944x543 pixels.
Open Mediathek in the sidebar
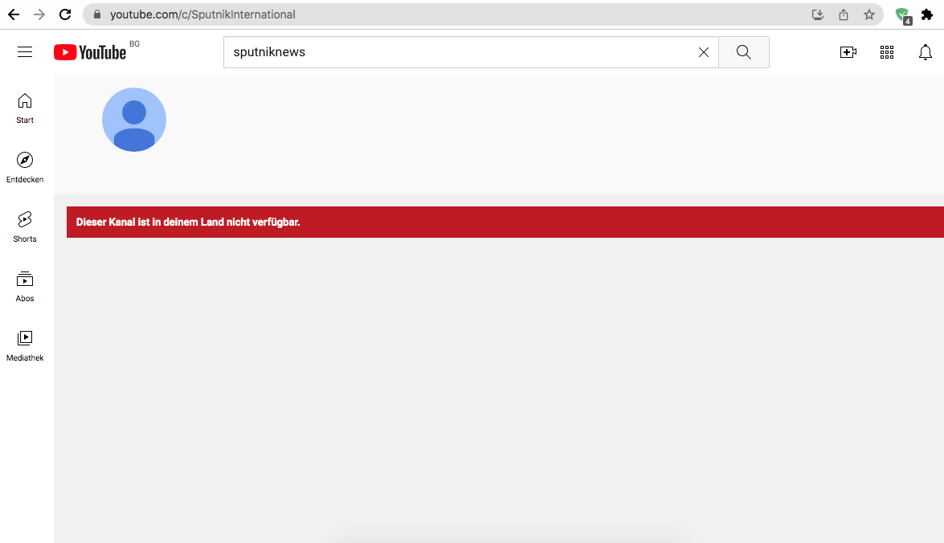(25, 346)
